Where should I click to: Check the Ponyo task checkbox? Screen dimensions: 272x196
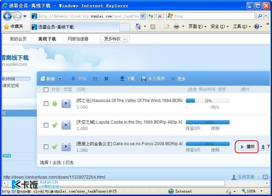click(x=46, y=147)
